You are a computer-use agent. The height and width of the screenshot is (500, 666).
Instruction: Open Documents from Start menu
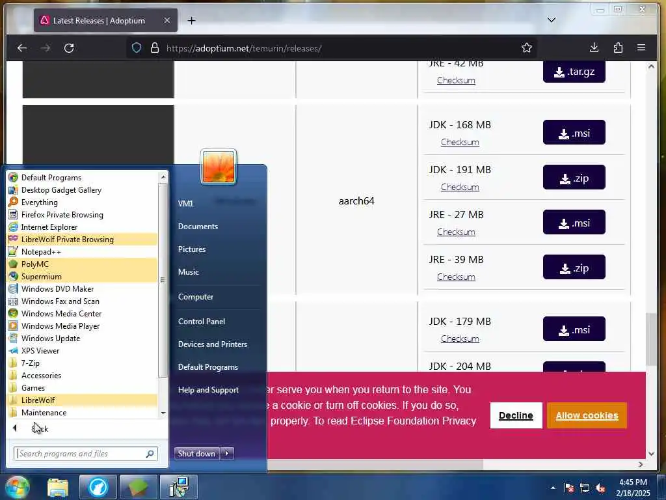198,226
